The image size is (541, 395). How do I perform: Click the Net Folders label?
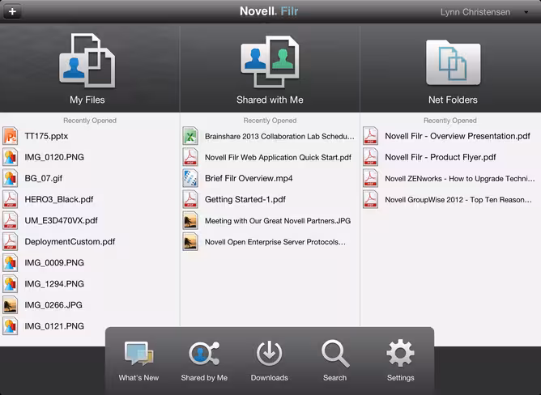click(x=453, y=100)
